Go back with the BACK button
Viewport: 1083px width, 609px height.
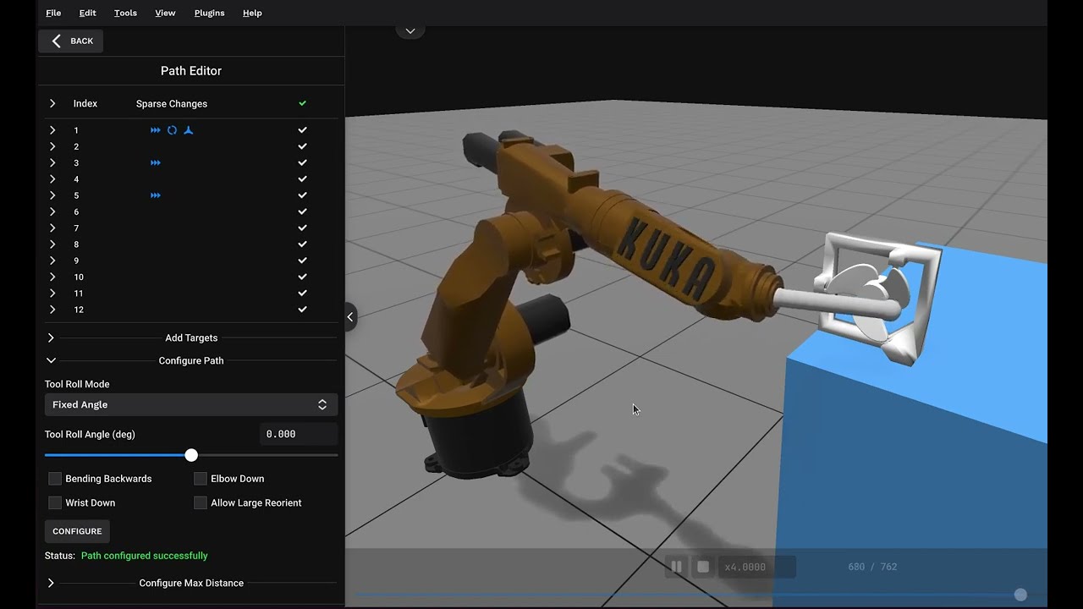click(x=71, y=41)
